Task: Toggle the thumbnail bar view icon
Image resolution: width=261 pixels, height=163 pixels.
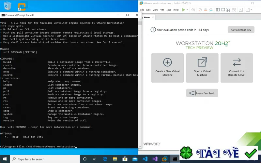Action: (223, 10)
